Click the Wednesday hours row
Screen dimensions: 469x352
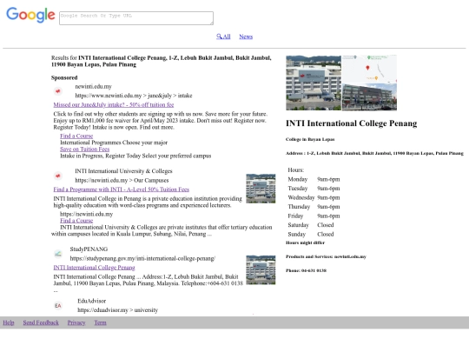point(314,197)
